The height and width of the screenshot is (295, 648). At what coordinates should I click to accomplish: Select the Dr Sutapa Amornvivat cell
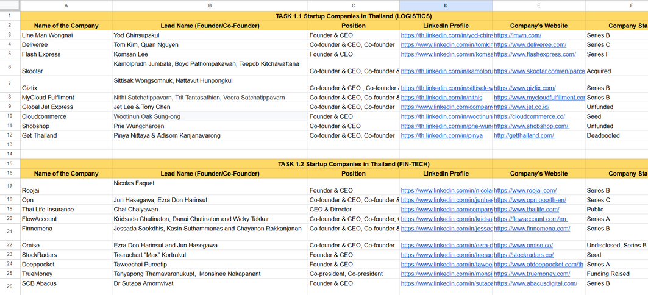coord(210,285)
